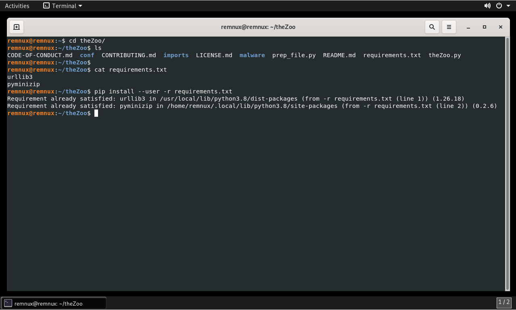The width and height of the screenshot is (516, 310).
Task: Close the terminal window
Action: [500, 27]
